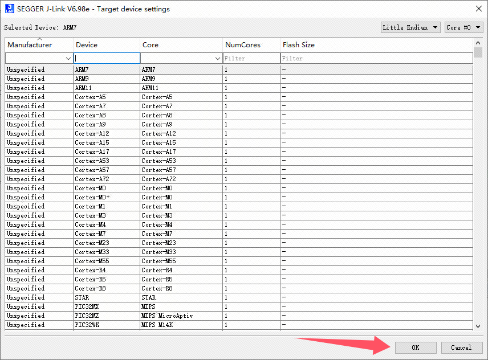Select the Cortex-A12 device row
The height and width of the screenshot is (360, 488).
pos(239,133)
